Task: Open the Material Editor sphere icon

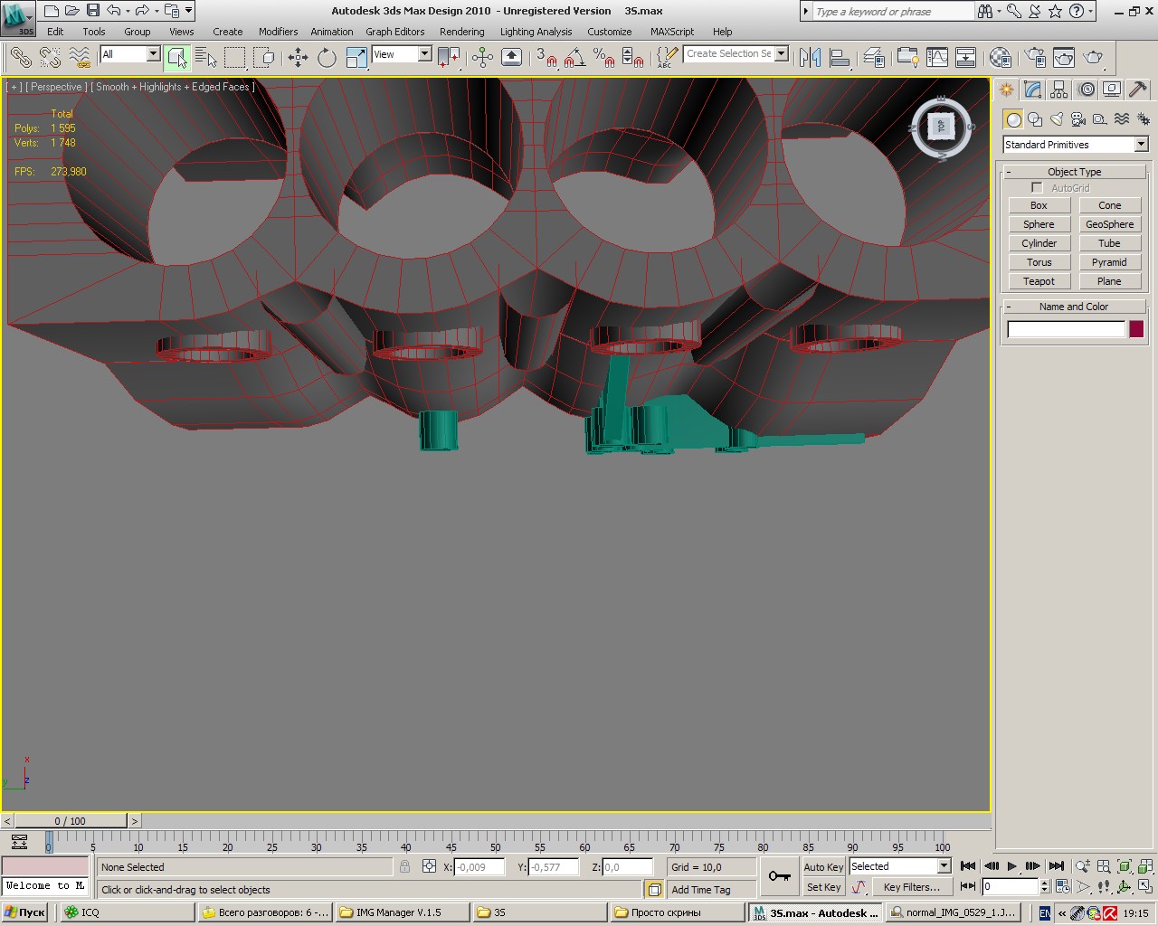Action: pyautogui.click(x=1000, y=58)
